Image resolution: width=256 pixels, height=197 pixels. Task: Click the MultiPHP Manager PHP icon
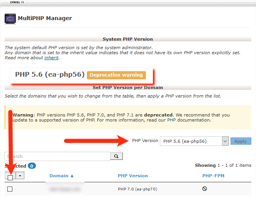[x=10, y=19]
